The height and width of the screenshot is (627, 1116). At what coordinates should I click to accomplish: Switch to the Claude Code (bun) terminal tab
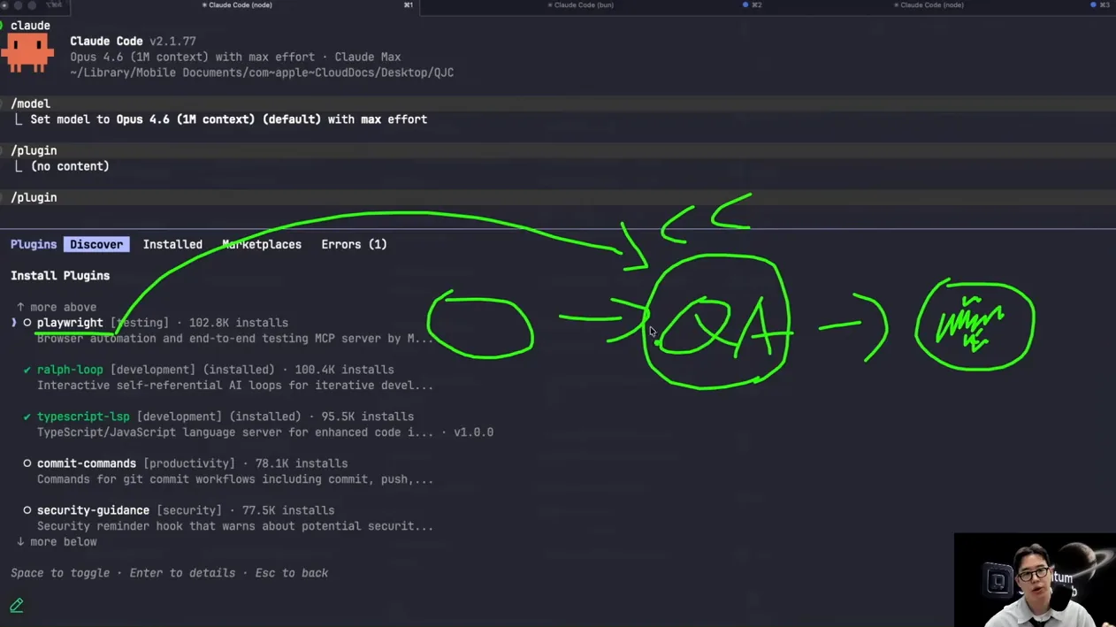[580, 5]
